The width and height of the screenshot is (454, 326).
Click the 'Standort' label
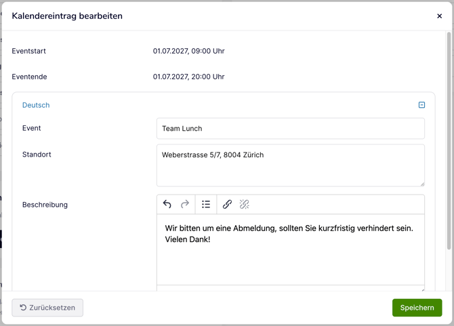pos(37,155)
